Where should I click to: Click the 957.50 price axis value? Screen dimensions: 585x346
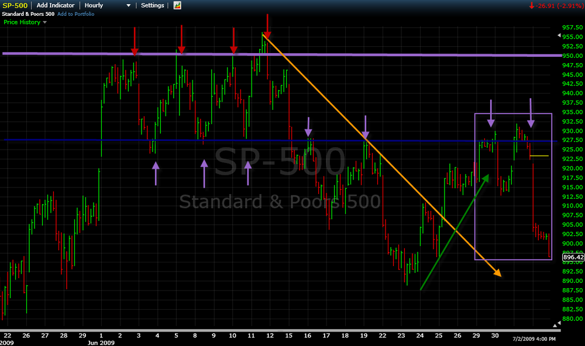click(x=572, y=27)
